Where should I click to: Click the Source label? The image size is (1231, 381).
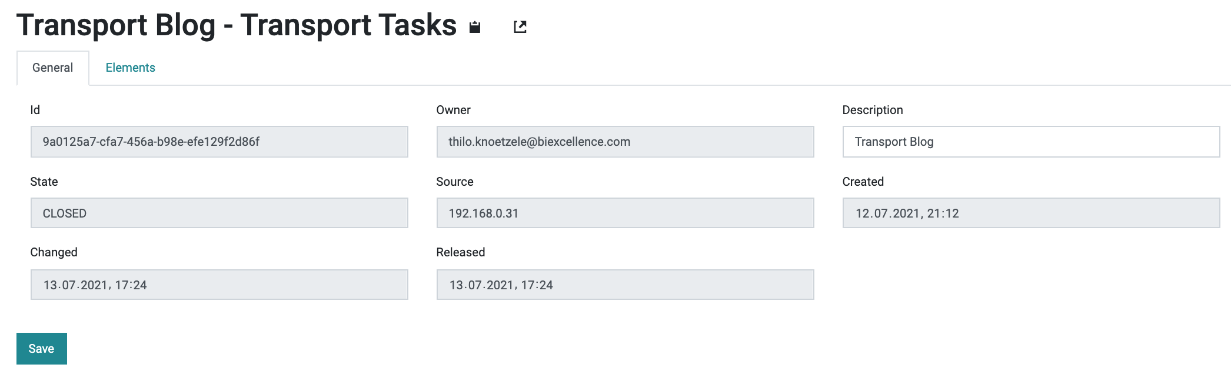pos(455,182)
